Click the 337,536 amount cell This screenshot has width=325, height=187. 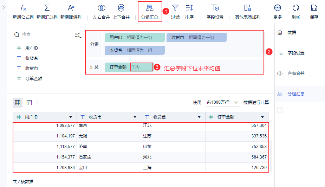click(237, 136)
